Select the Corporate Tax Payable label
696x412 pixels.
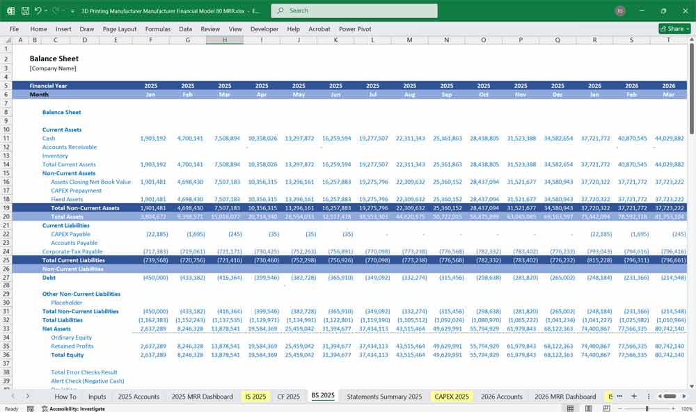72,251
